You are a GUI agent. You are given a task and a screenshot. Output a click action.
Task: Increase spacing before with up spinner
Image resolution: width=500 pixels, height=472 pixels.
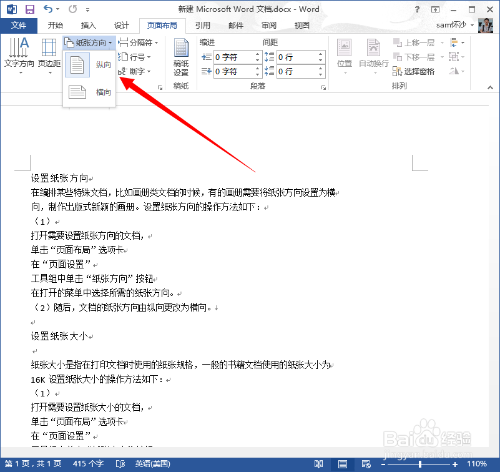point(320,54)
